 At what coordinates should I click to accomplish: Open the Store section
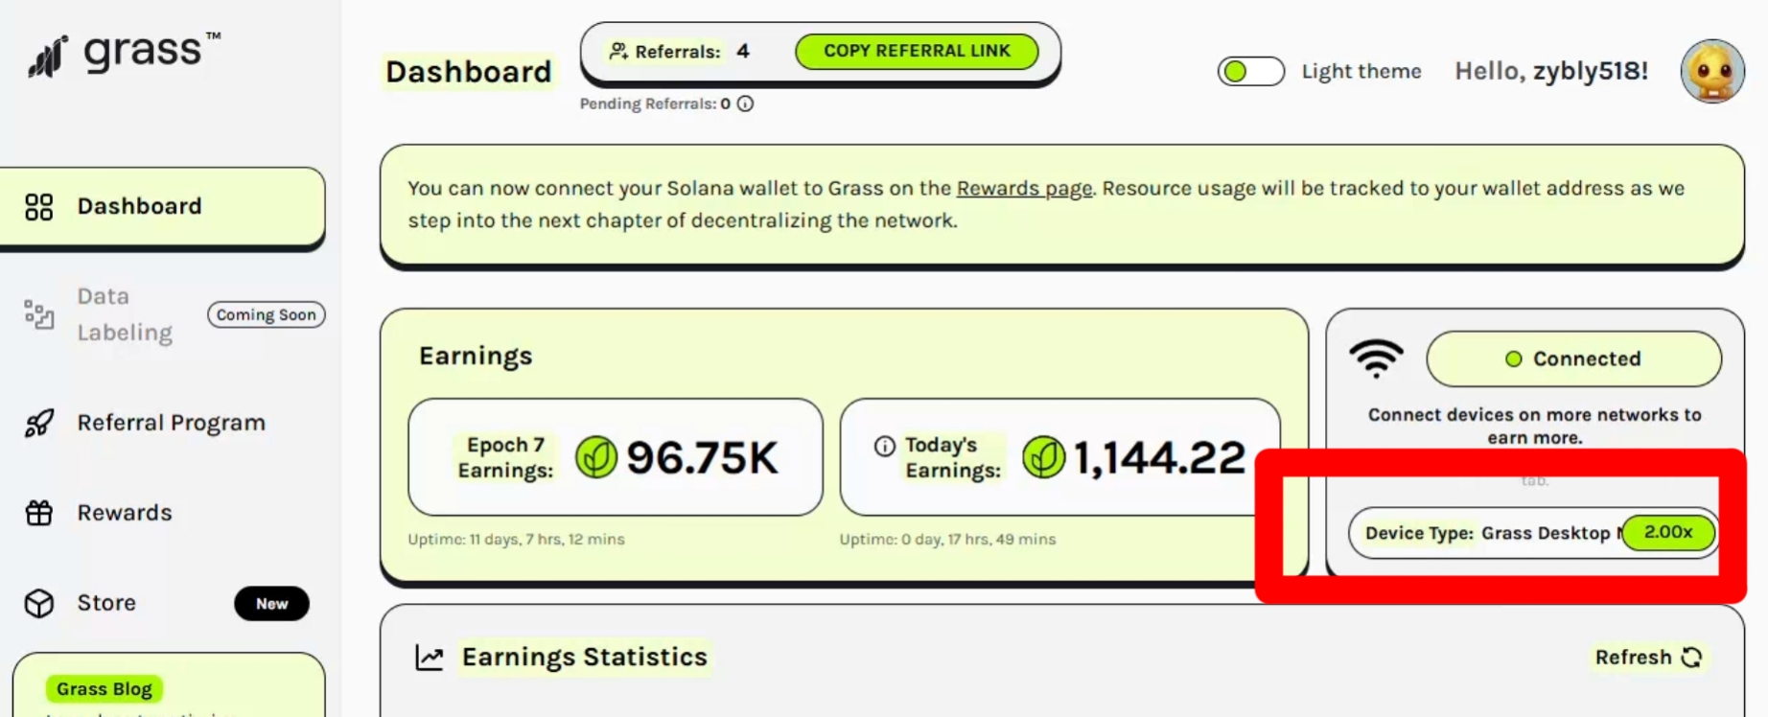point(106,603)
